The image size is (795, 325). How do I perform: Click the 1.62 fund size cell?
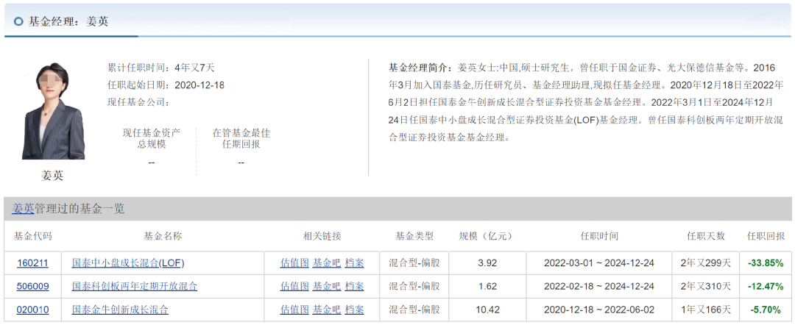coord(488,287)
